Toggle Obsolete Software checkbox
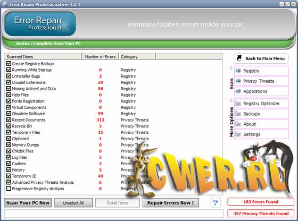The width and height of the screenshot is (298, 221). pos(9,114)
